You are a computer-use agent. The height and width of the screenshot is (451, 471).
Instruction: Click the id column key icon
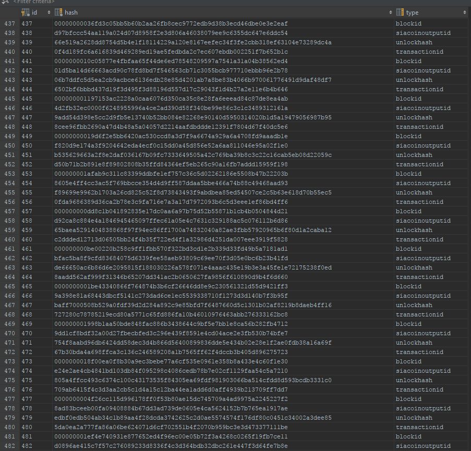point(25,13)
